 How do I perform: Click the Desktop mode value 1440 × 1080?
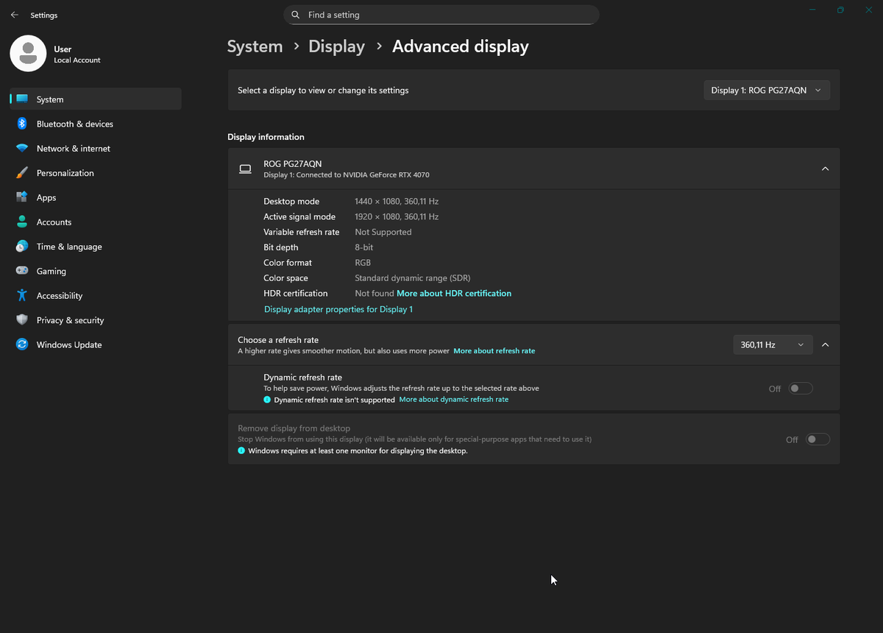coord(397,201)
